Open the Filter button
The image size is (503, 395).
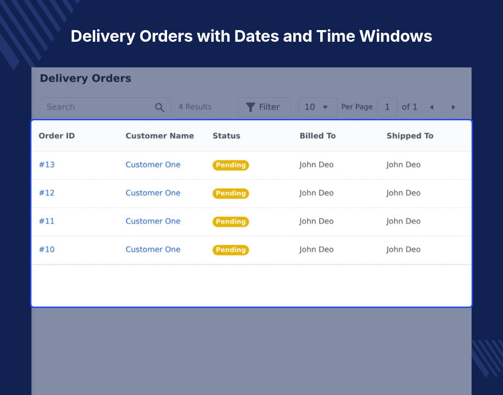point(264,107)
